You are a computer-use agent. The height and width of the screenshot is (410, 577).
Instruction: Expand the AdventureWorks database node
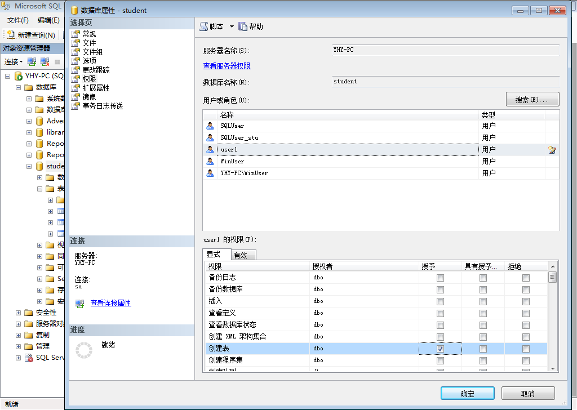(x=29, y=121)
